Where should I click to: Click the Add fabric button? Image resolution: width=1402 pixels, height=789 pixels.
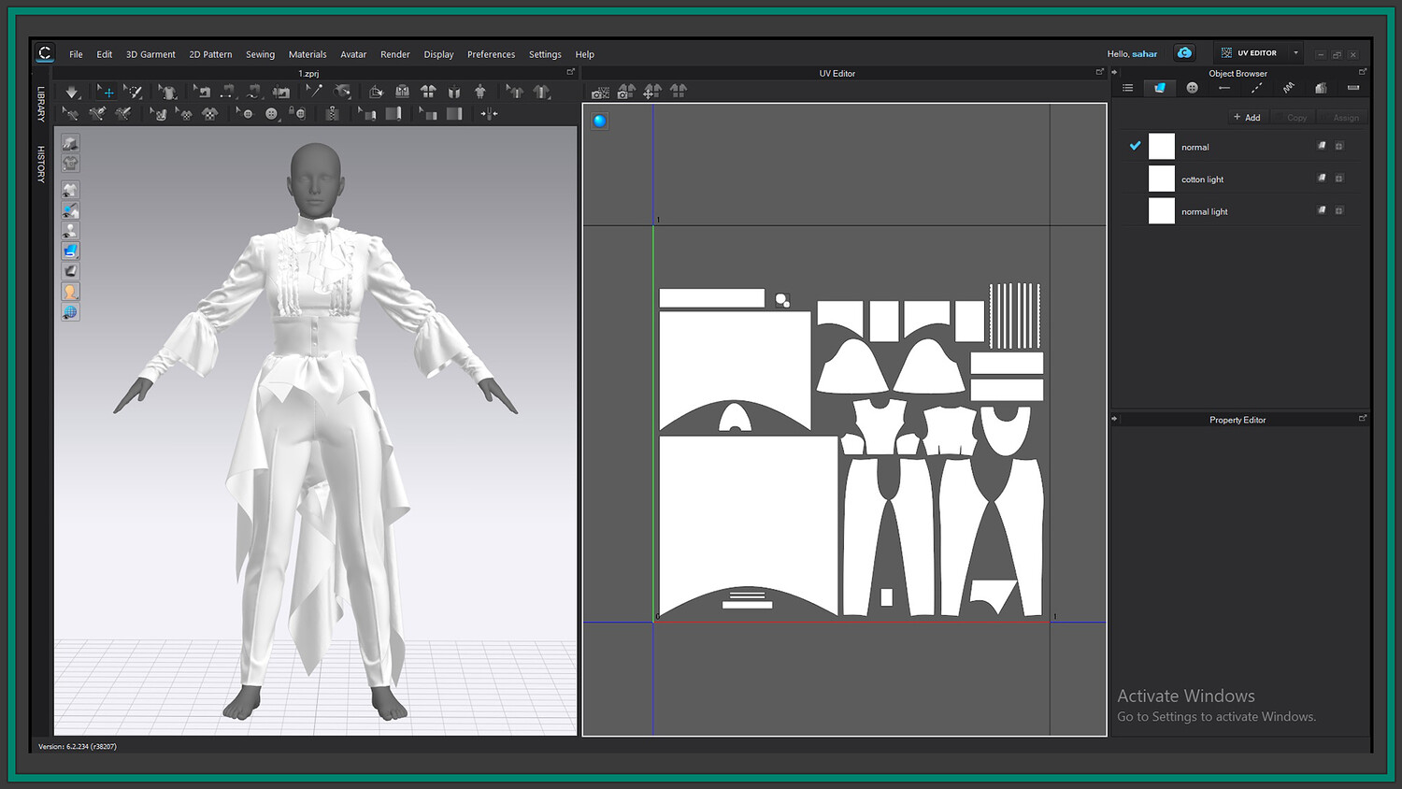pyautogui.click(x=1247, y=118)
